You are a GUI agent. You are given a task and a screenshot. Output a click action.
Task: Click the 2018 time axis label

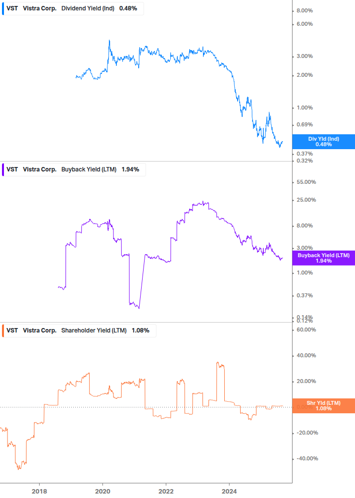pos(39,492)
